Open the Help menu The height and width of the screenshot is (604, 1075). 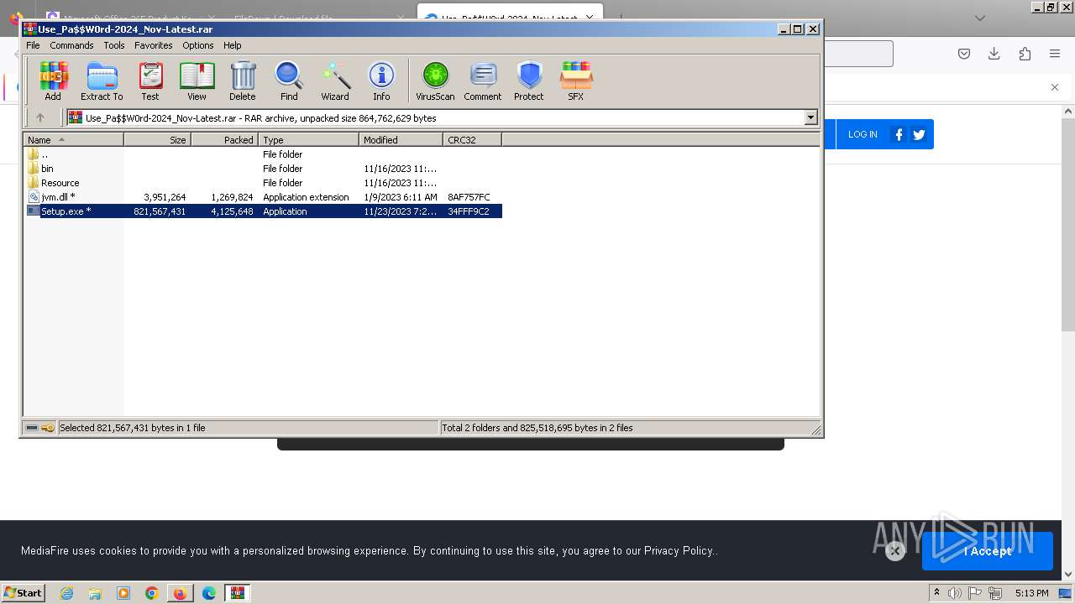233,45
